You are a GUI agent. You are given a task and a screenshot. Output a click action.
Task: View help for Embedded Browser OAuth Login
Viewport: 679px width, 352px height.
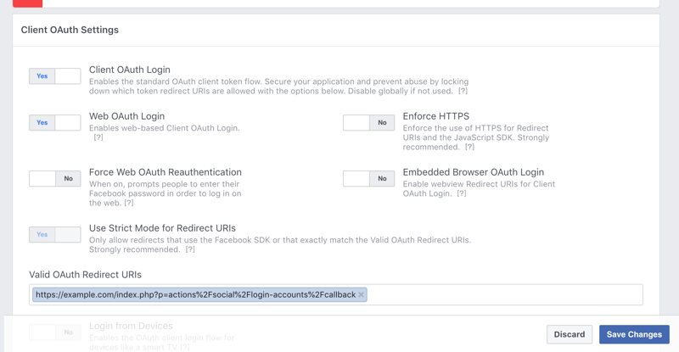(x=461, y=193)
